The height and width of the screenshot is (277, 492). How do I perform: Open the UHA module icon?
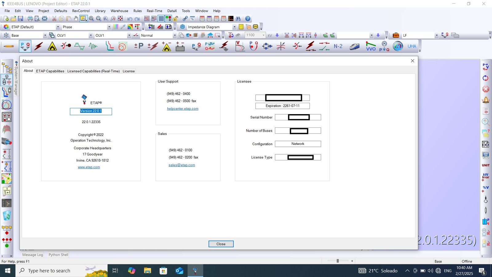[x=412, y=46]
